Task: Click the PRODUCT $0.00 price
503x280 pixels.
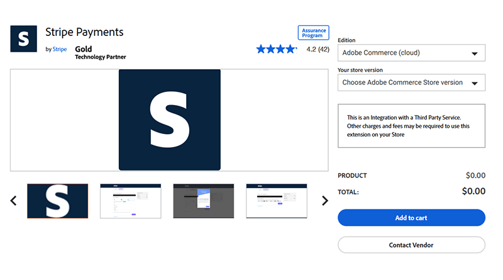Action: click(x=475, y=176)
